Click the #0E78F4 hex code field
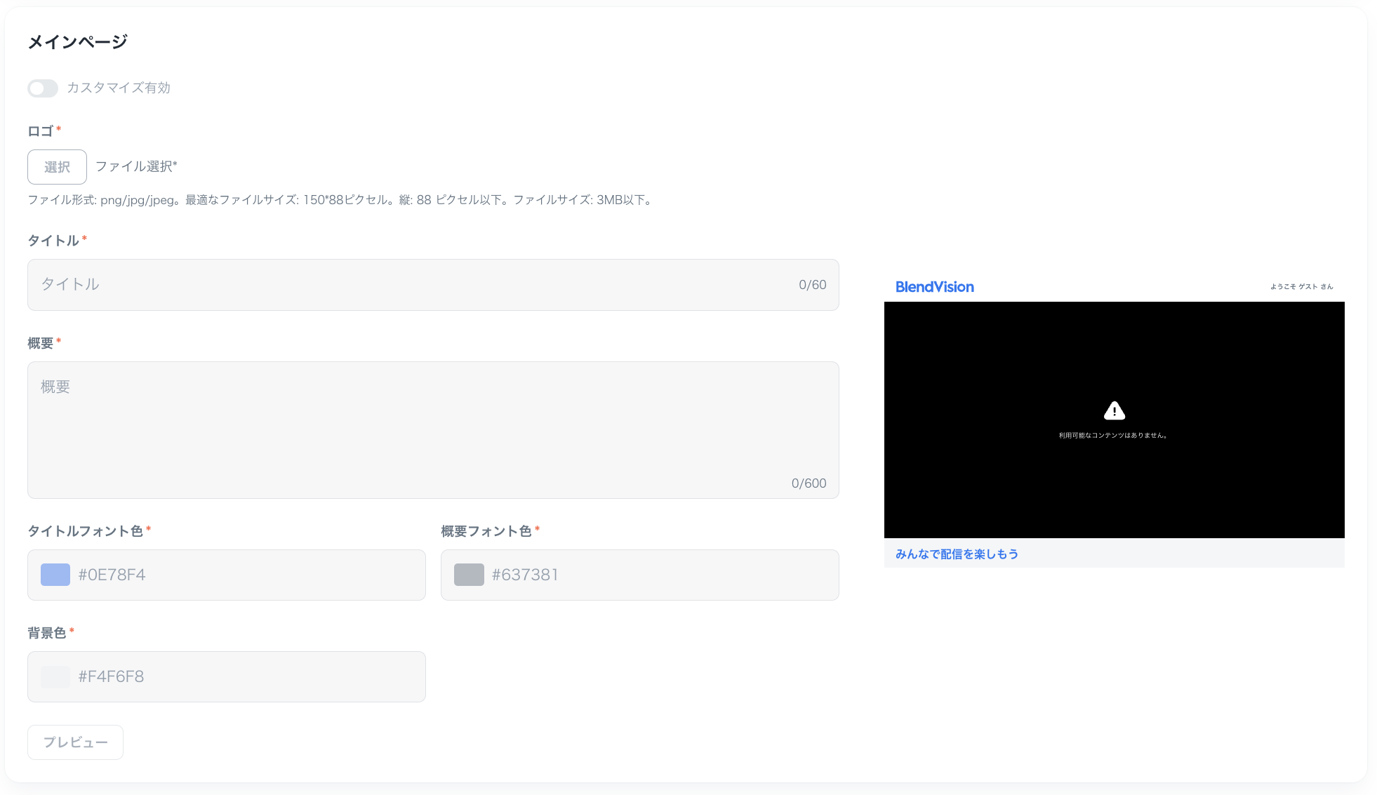The image size is (1377, 795). coord(211,575)
